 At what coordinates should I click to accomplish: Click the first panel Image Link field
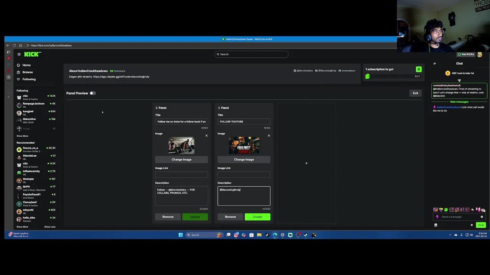click(181, 175)
